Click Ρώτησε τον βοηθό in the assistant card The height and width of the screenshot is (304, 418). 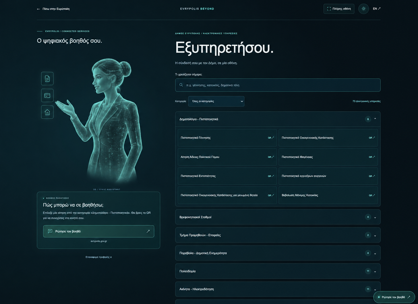tap(98, 231)
